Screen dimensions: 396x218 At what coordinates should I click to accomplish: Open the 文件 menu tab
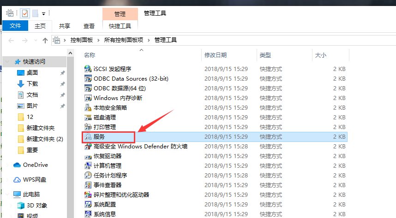[15, 26]
